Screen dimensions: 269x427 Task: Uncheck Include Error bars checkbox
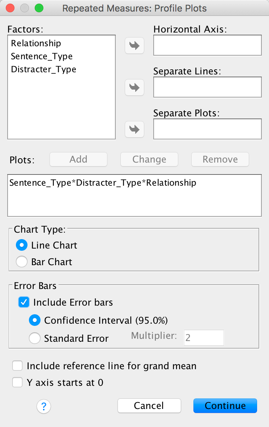coord(24,302)
